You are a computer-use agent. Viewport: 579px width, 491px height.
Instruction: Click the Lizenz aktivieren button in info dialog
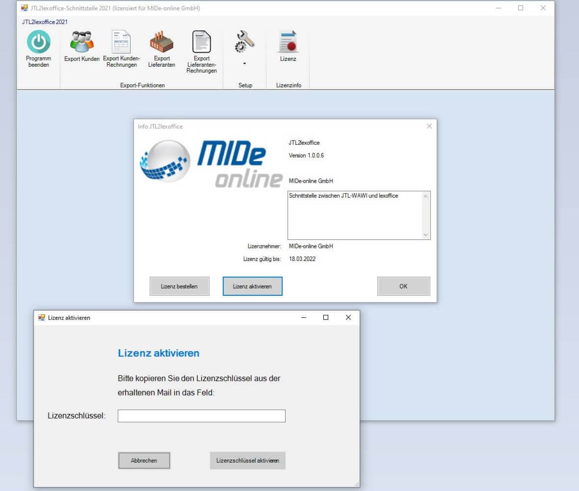point(252,286)
